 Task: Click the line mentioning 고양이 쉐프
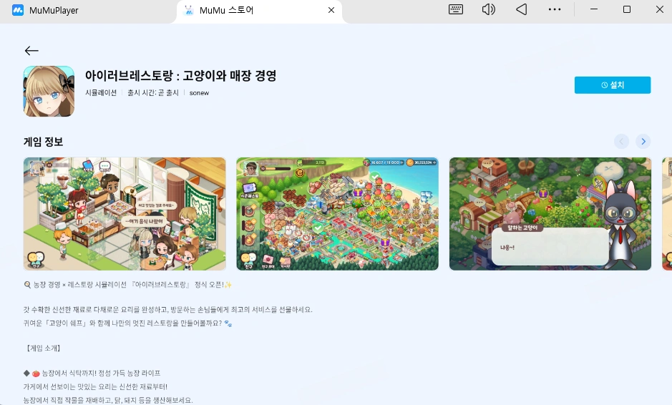(x=127, y=323)
